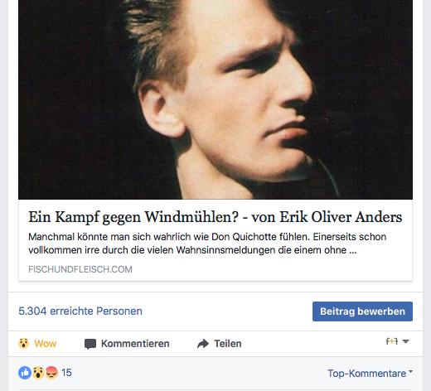Select the Teilen text label

coord(228,344)
